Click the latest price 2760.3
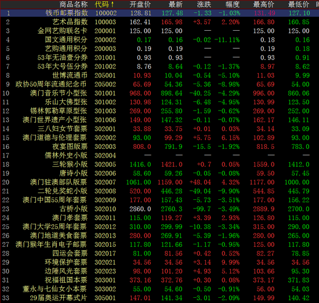 172,209
